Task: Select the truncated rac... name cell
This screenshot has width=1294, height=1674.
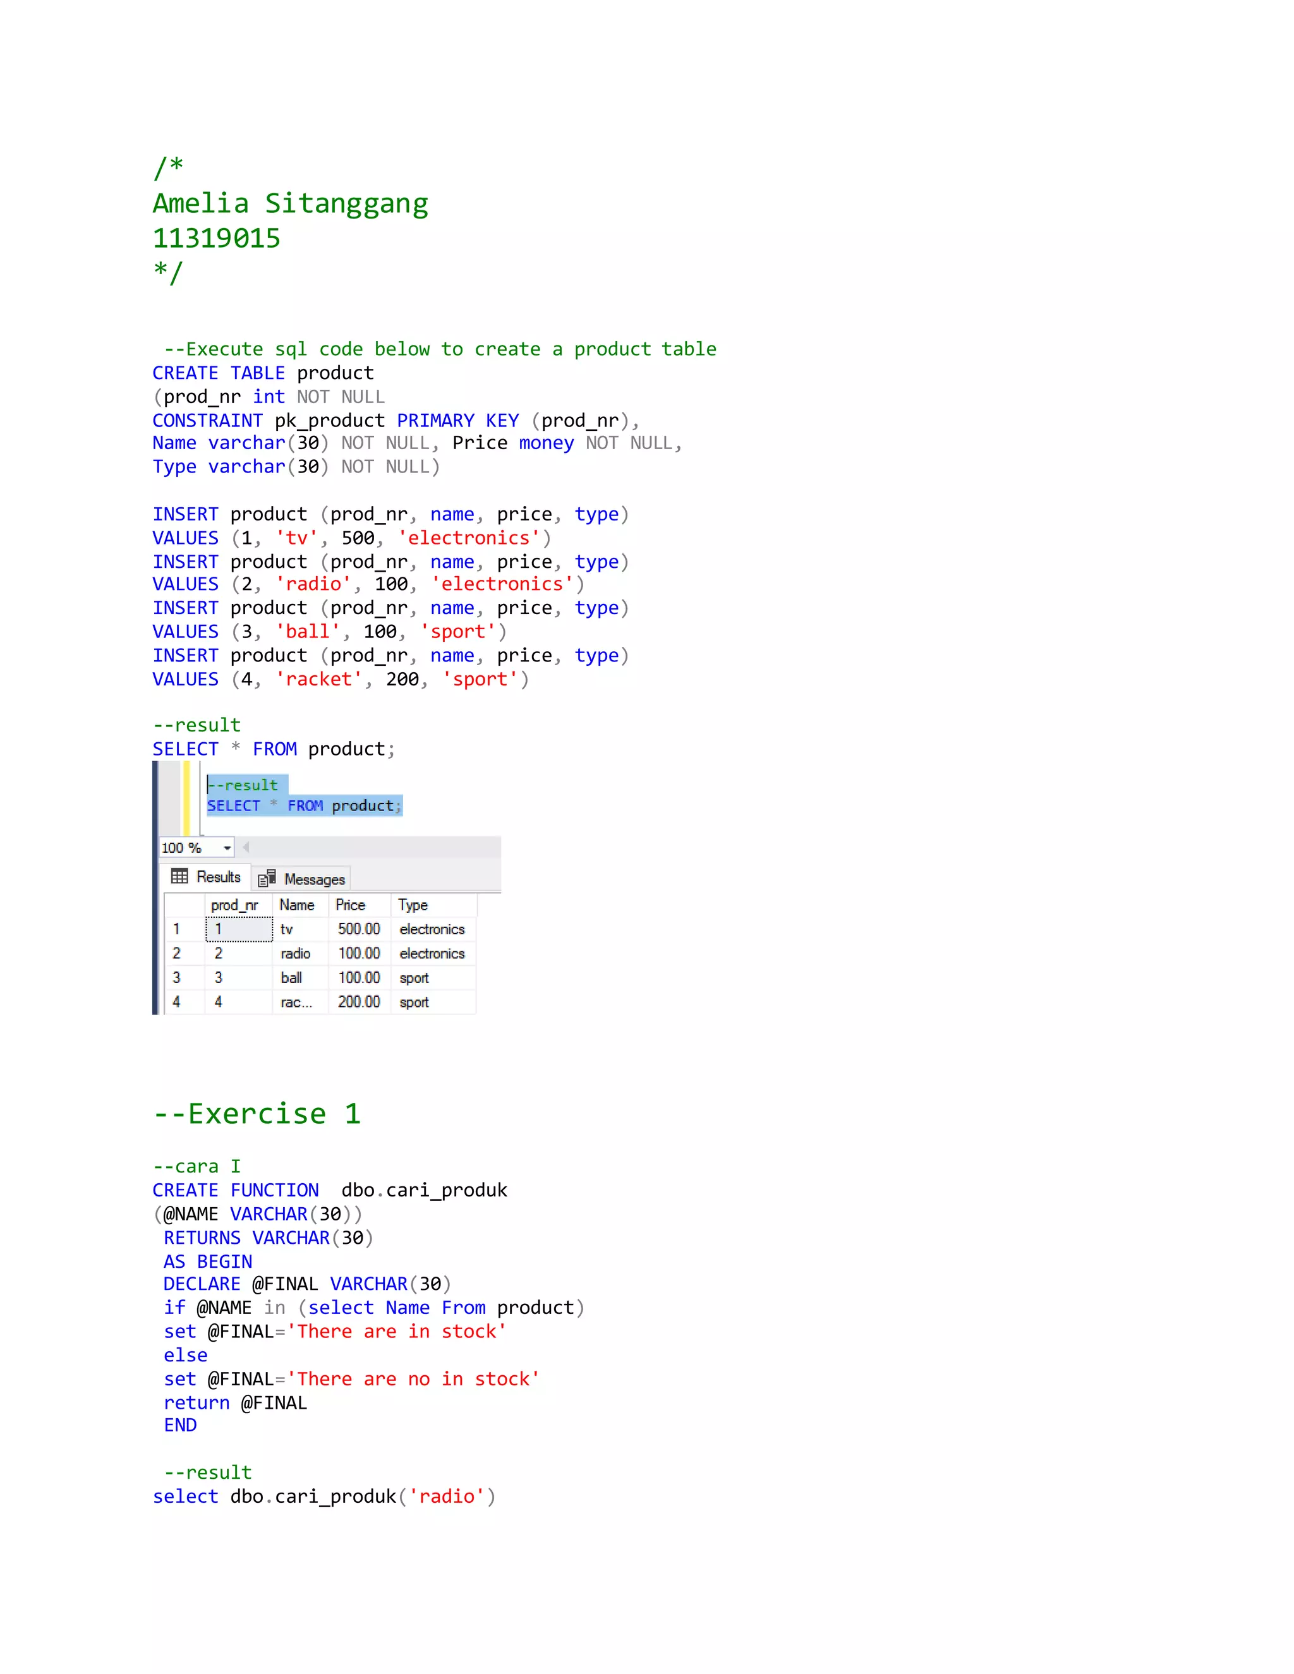Action: 296,1003
